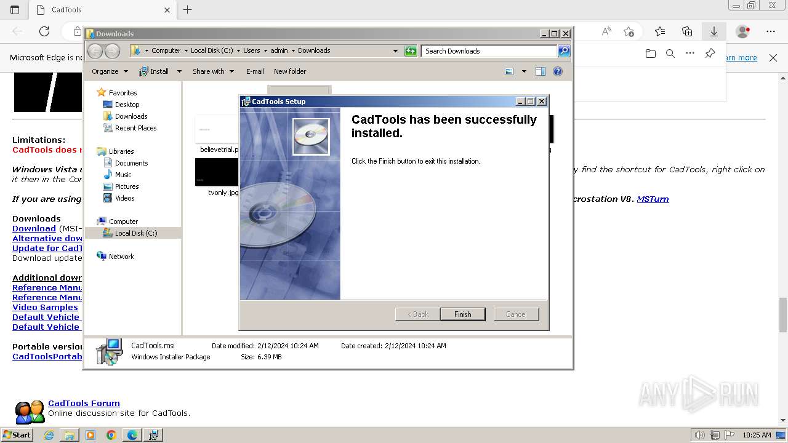Screen dimensions: 788x443
Task: Click the Back button in CadTools Setup
Action: [x=417, y=314]
